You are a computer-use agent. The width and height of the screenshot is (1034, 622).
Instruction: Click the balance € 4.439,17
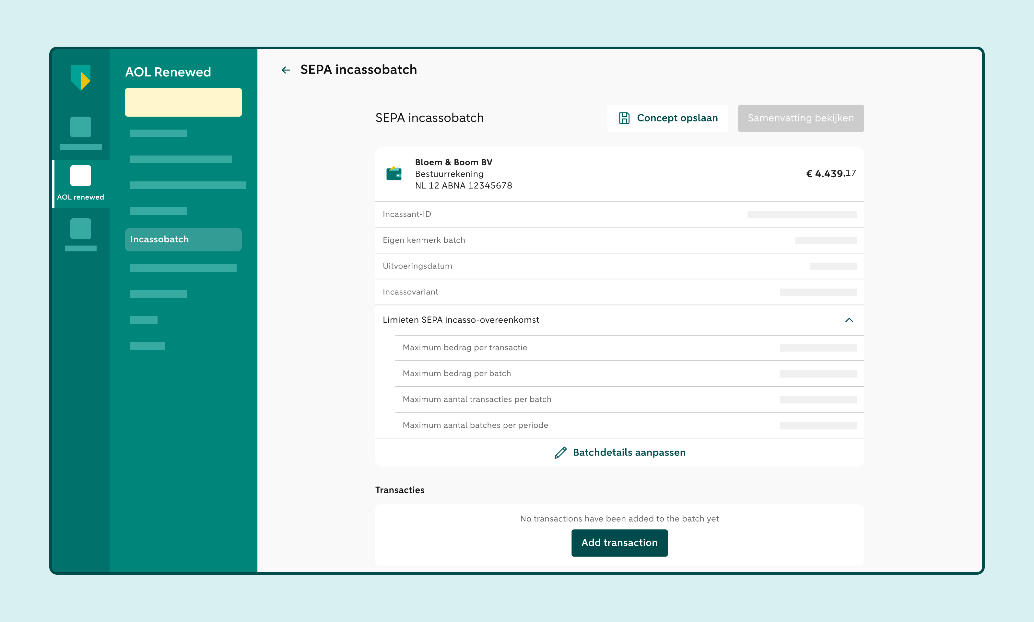pyautogui.click(x=831, y=174)
